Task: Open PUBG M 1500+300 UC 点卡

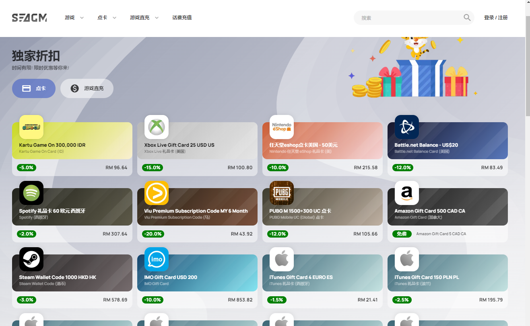Action: [x=322, y=215]
